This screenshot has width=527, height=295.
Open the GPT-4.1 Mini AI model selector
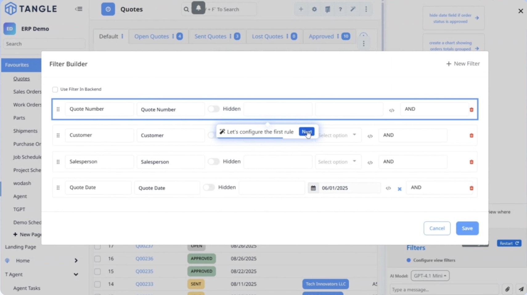click(x=430, y=276)
